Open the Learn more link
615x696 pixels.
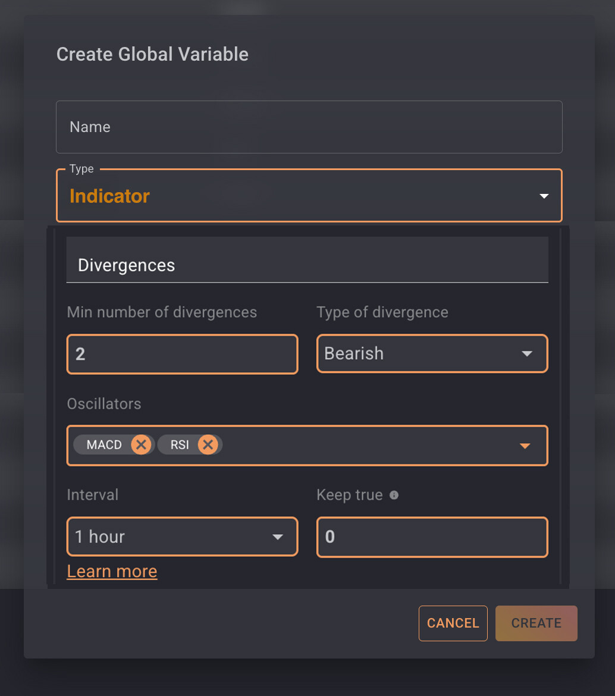[112, 571]
